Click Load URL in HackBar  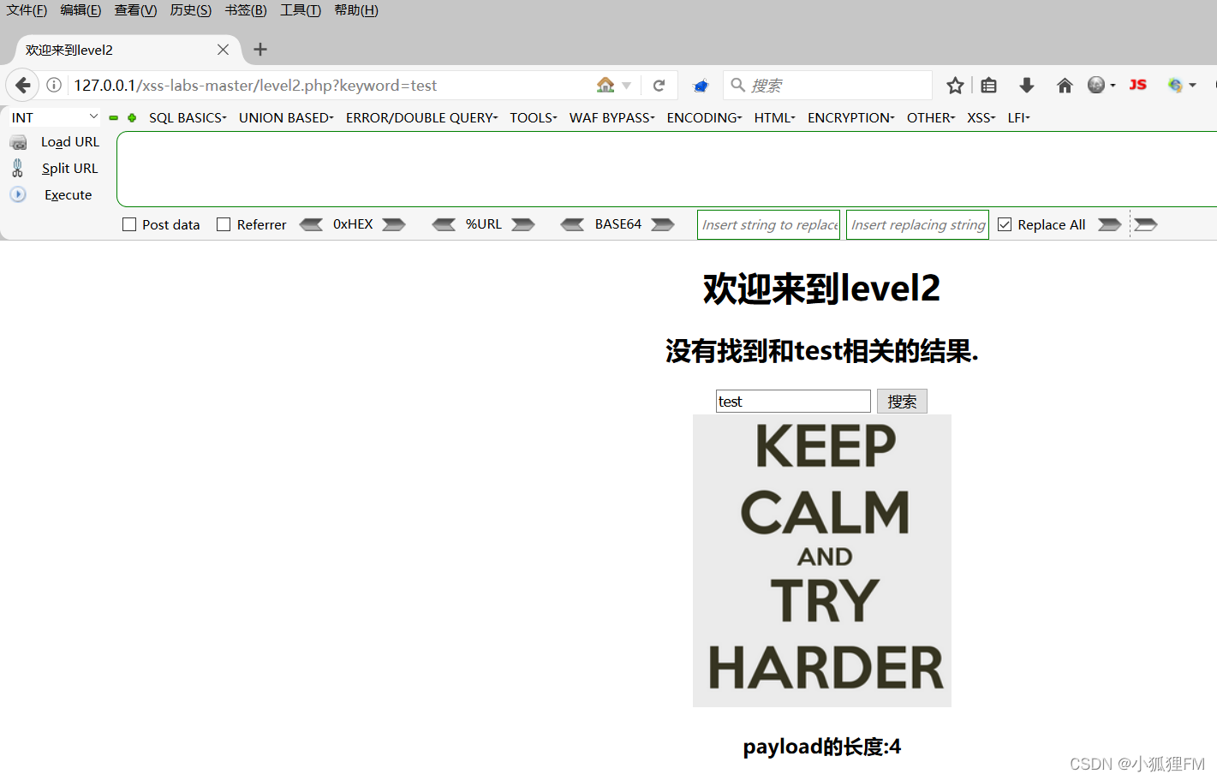click(57, 142)
